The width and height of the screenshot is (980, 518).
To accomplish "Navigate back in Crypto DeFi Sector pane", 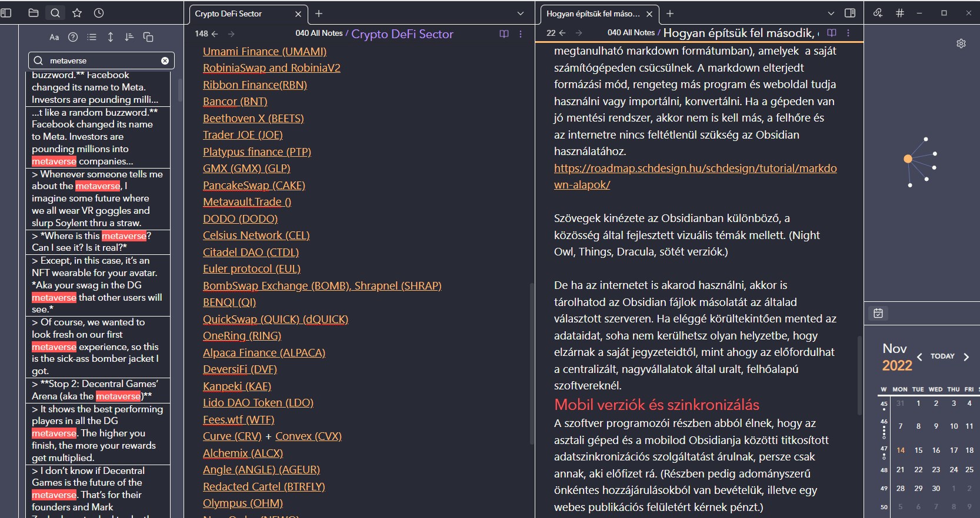I will coord(215,33).
